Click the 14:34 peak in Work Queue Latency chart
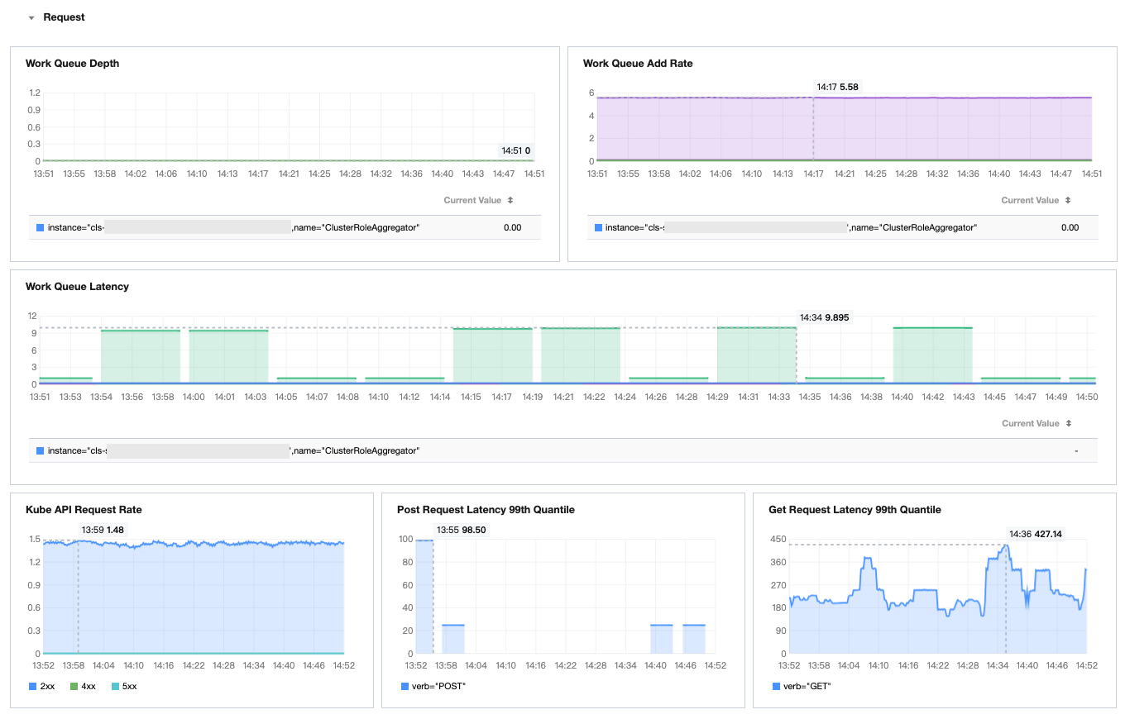Image resolution: width=1125 pixels, height=719 pixels. pyautogui.click(x=797, y=328)
